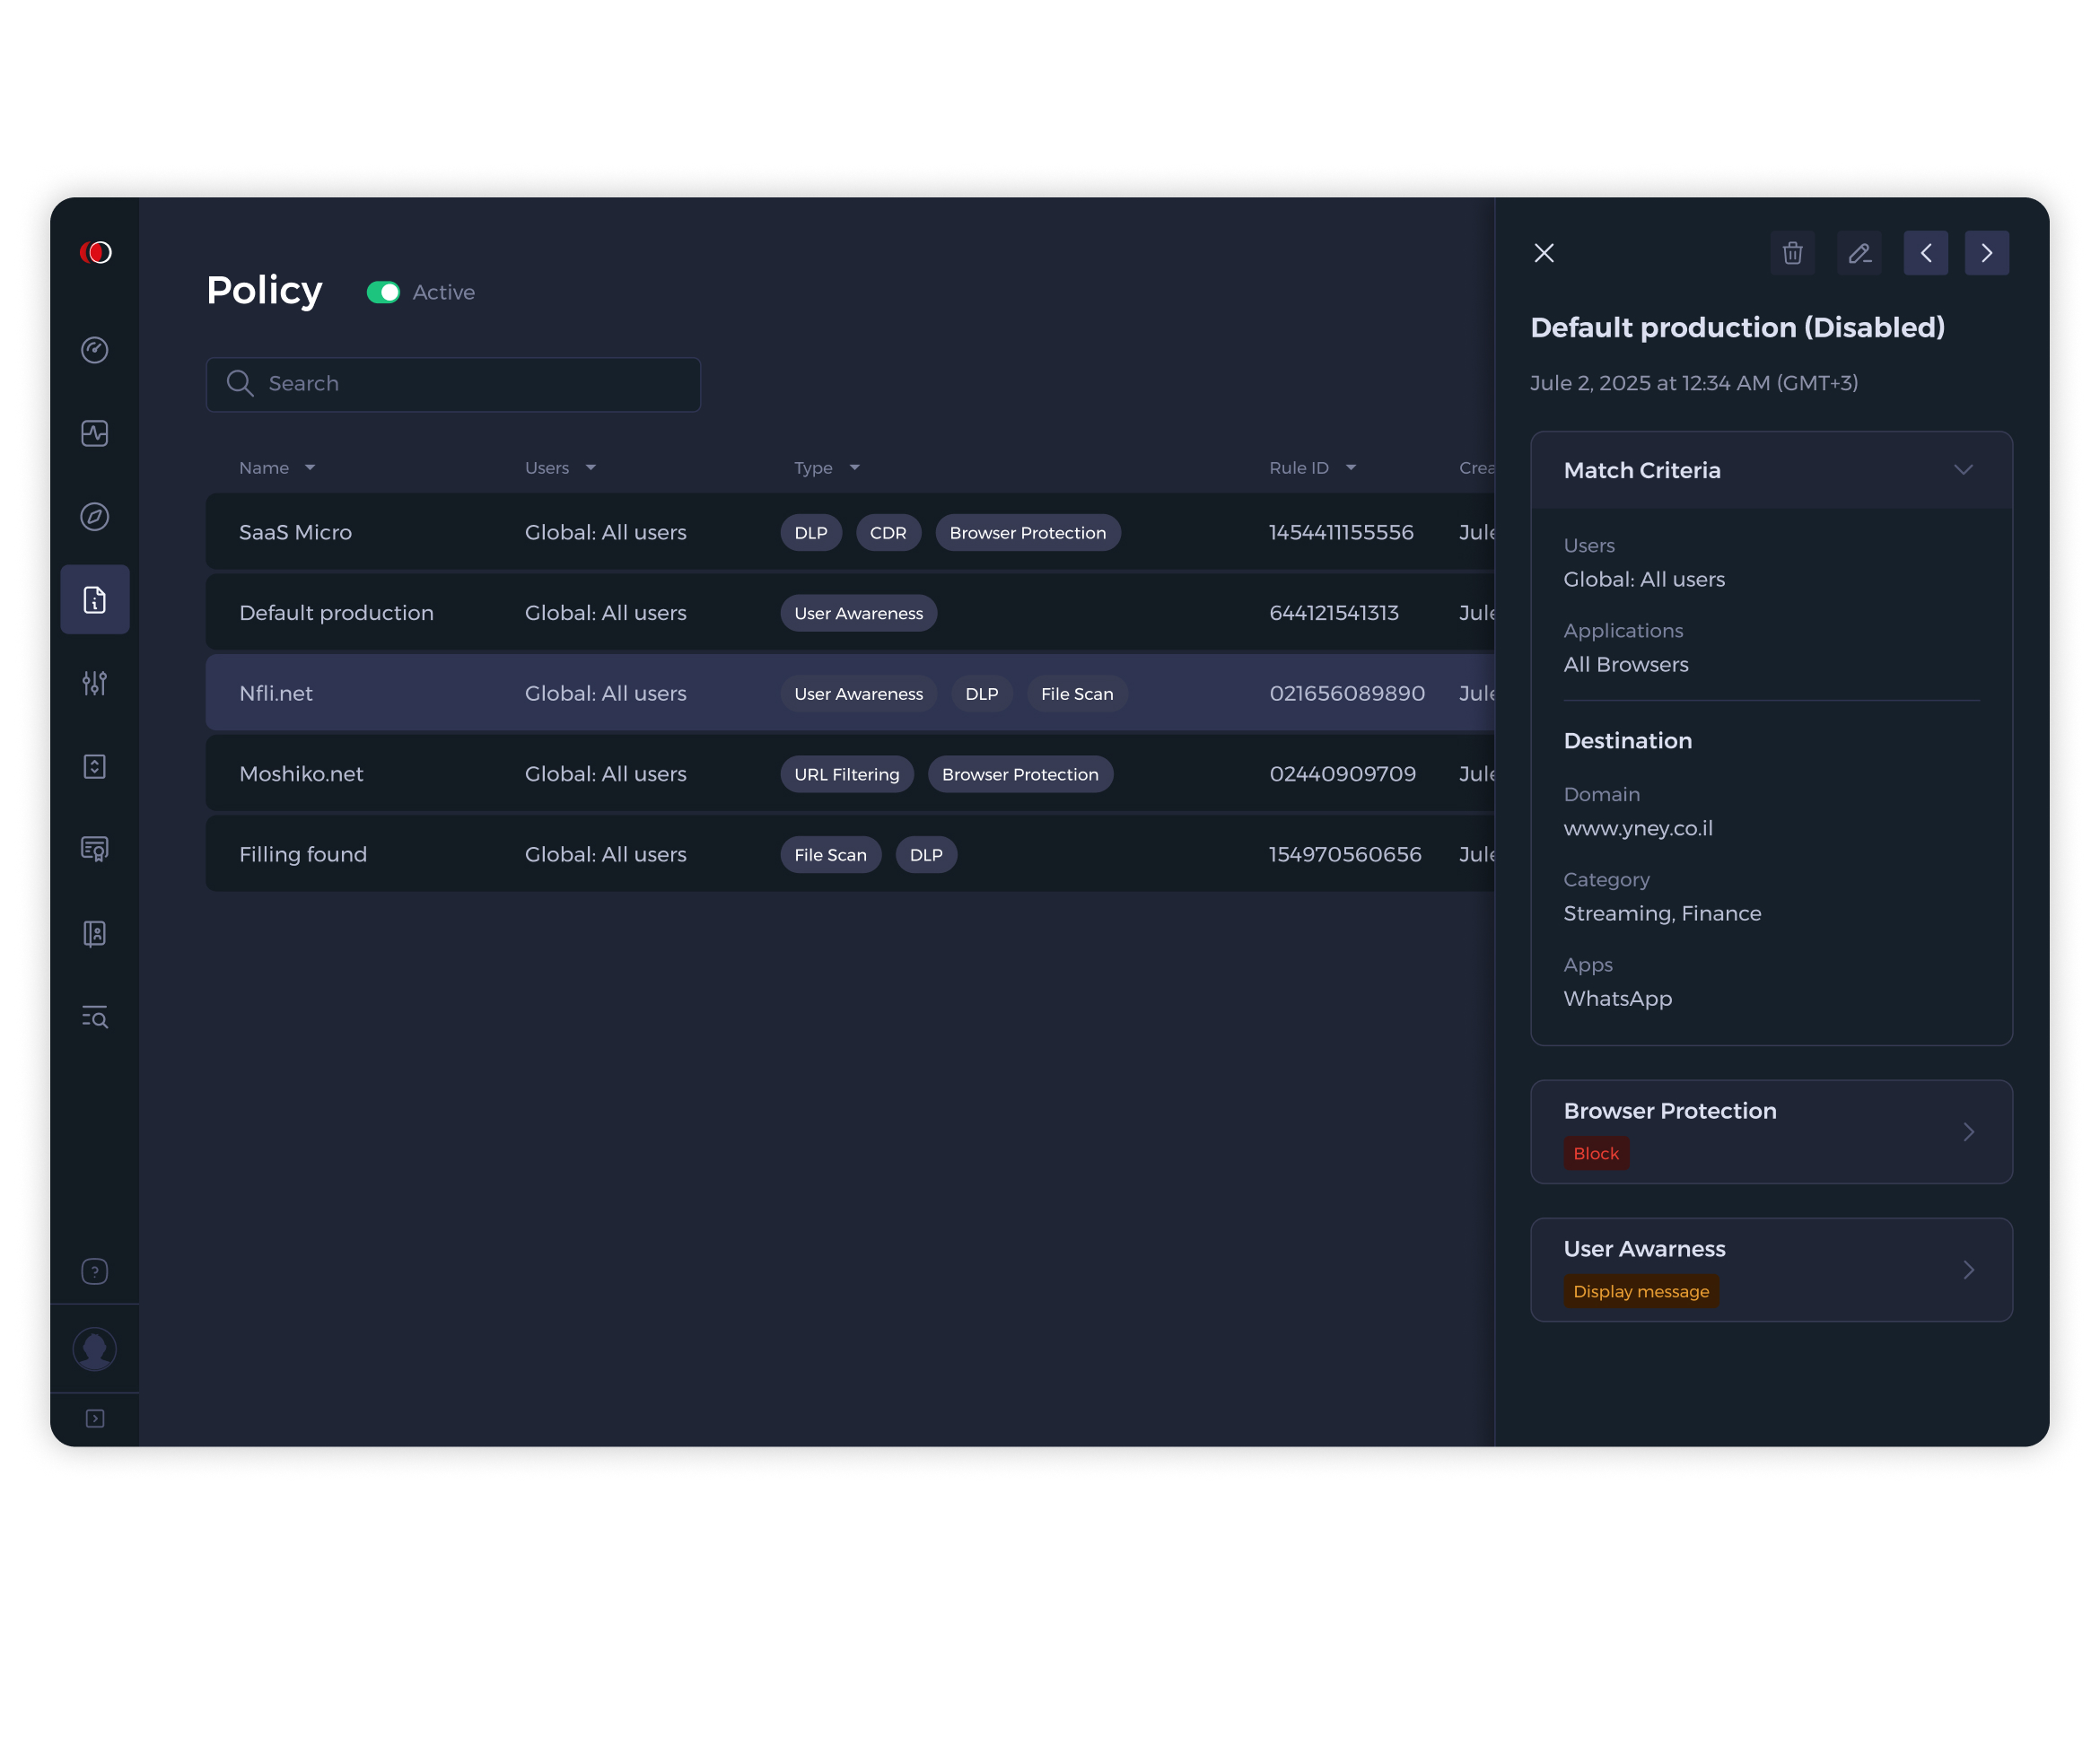
Task: Delete the rule with trash icon
Action: [x=1793, y=253]
